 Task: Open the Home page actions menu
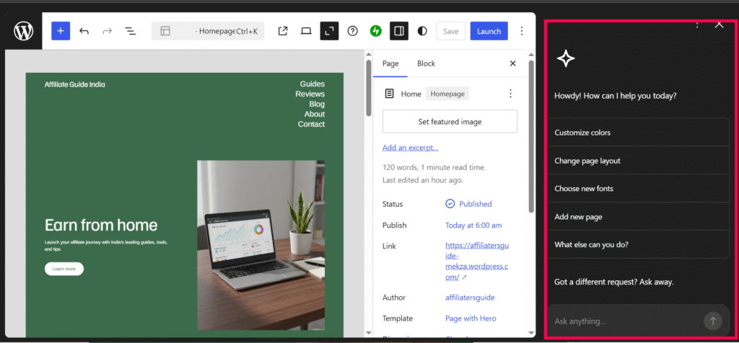pos(510,94)
